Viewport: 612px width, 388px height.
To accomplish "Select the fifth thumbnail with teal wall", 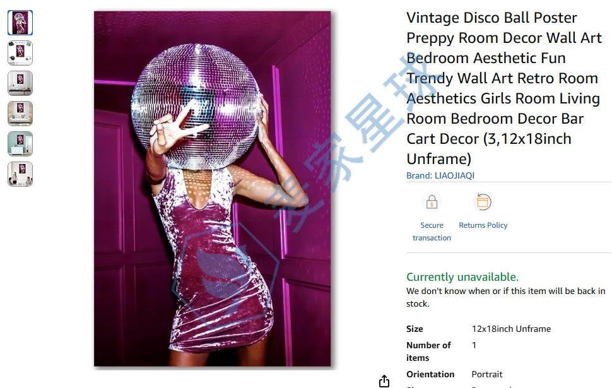I will (x=20, y=144).
